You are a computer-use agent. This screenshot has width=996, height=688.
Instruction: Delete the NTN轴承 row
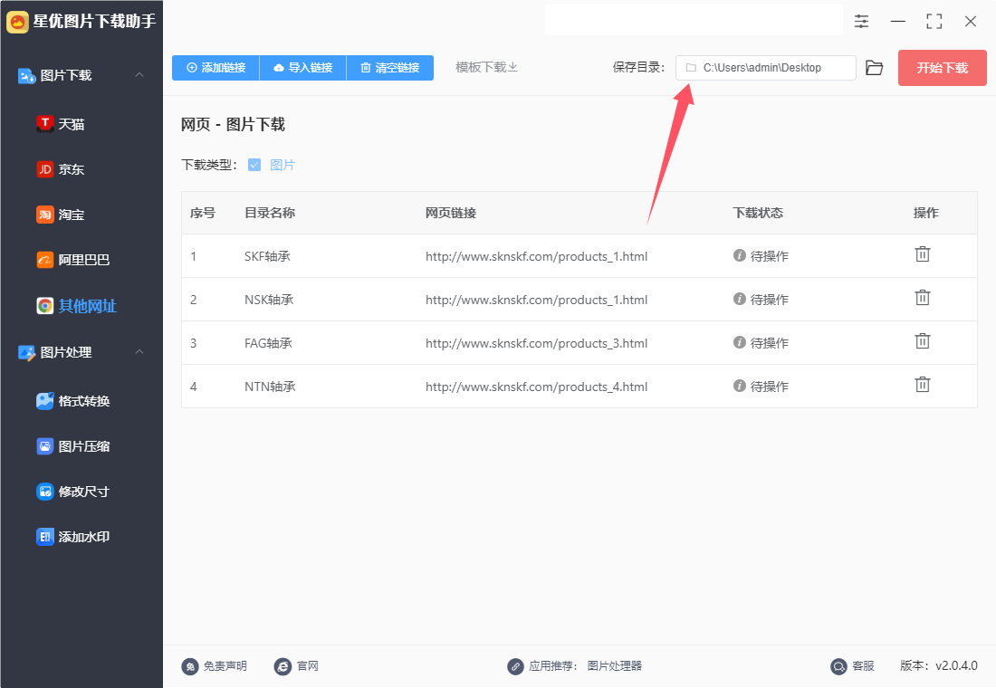pyautogui.click(x=923, y=385)
